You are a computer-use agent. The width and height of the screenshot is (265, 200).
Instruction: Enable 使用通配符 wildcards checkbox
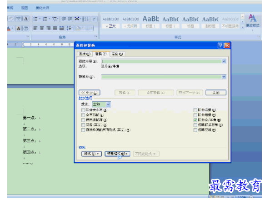[x=83, y=120]
